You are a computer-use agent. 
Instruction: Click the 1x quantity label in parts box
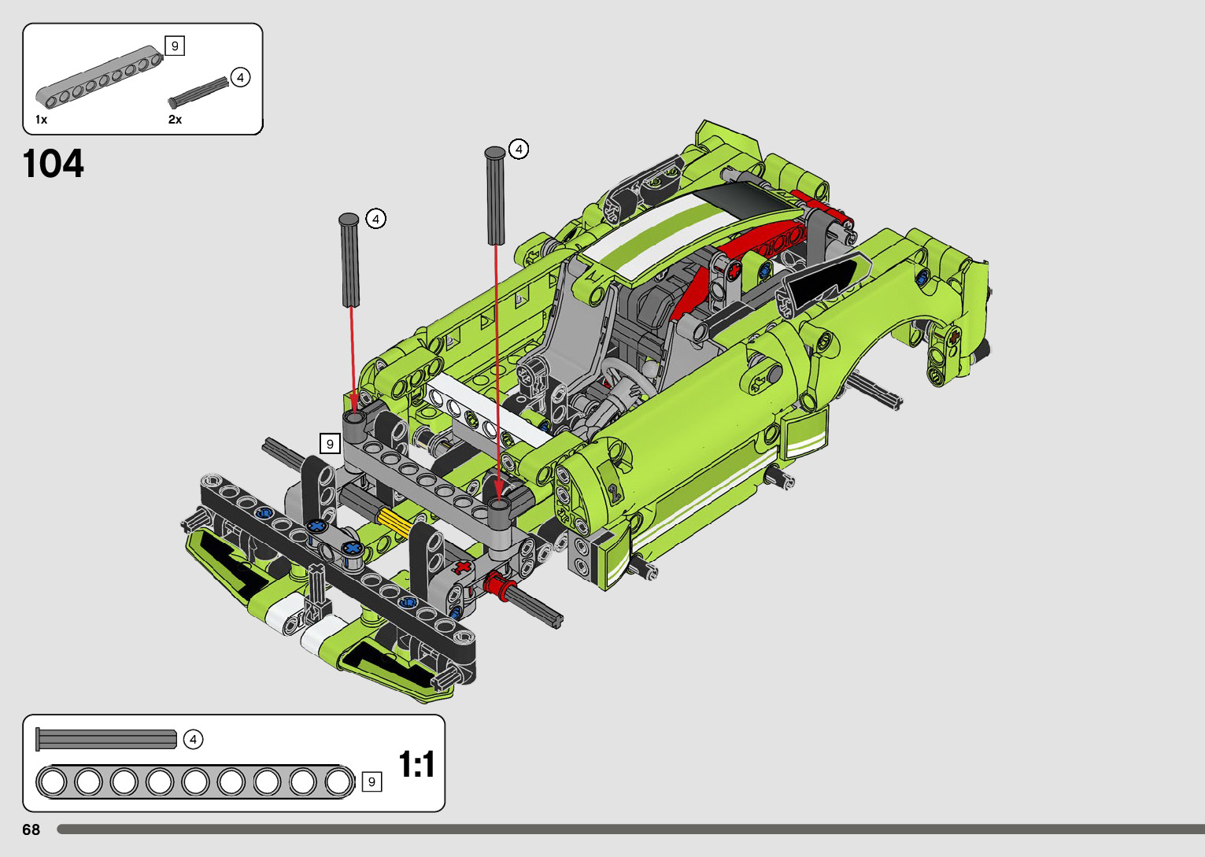click(x=42, y=120)
